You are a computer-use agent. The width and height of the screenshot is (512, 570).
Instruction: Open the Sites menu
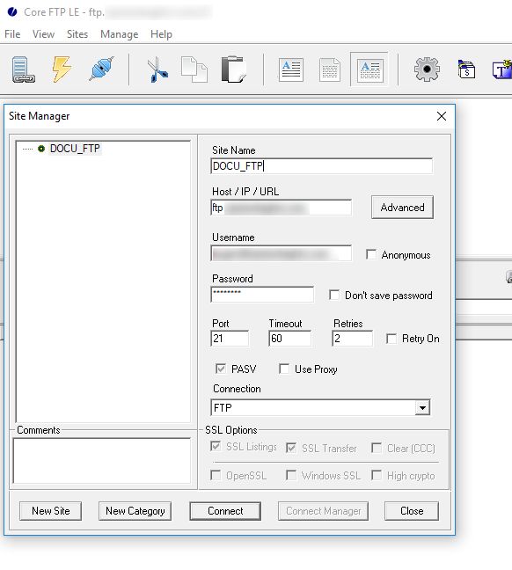(77, 34)
